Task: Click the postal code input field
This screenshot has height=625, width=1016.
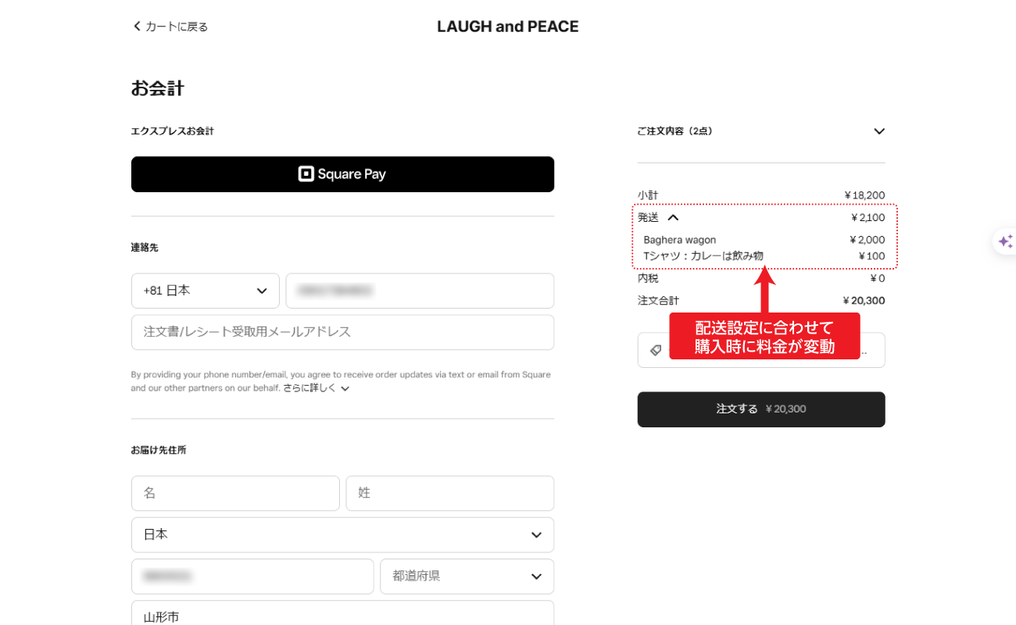Action: point(252,576)
